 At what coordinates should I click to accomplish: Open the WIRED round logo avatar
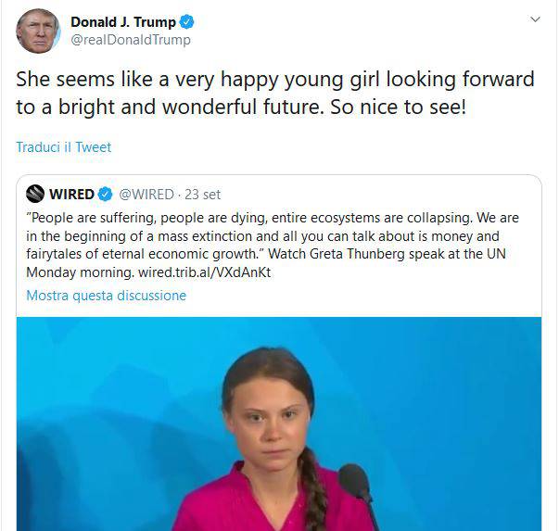point(35,194)
